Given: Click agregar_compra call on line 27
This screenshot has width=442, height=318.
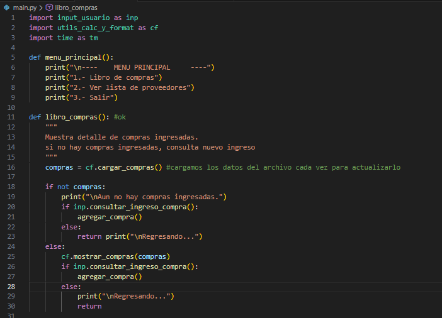Looking at the screenshot, I should coord(107,277).
